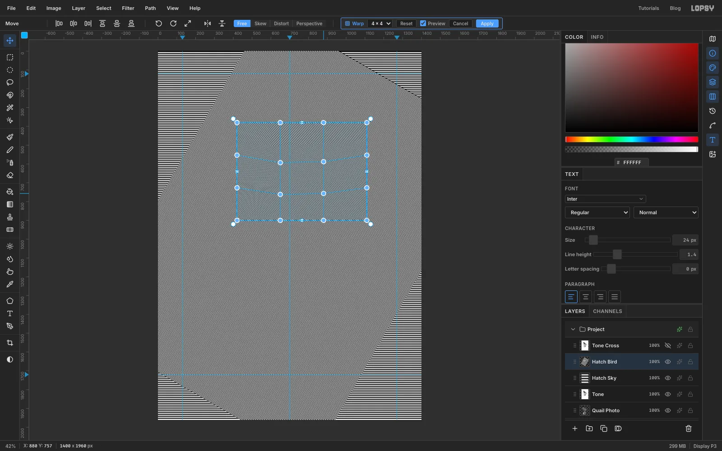The height and width of the screenshot is (451, 722).
Task: Click the rainbow hue slider
Action: (632, 139)
